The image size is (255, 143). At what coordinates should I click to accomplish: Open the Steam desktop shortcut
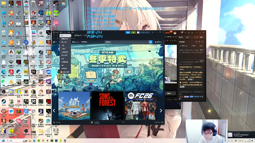(x=4, y=102)
